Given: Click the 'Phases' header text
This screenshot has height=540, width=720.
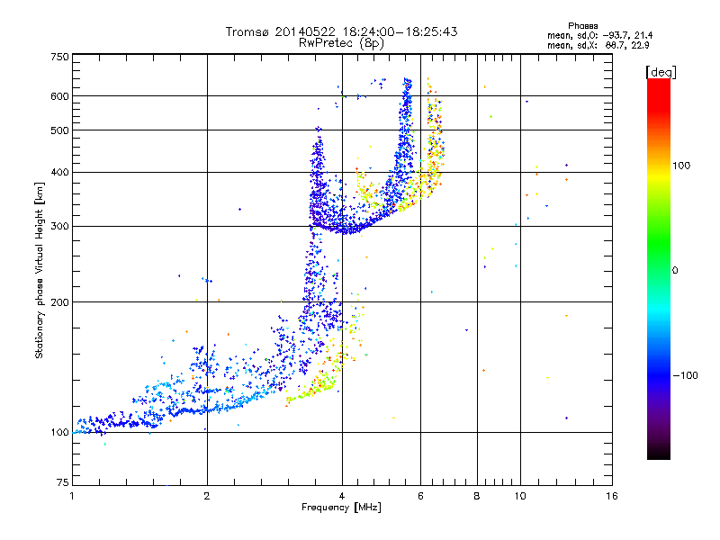Looking at the screenshot, I should pos(582,26).
